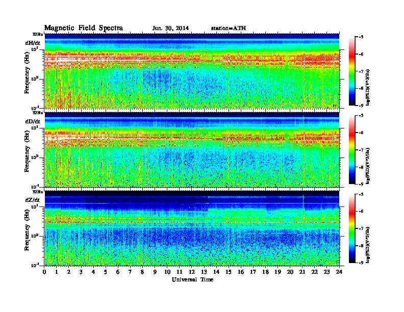Click hour "19" on the Universal Time axis
The image size is (404, 312).
[x=277, y=272]
